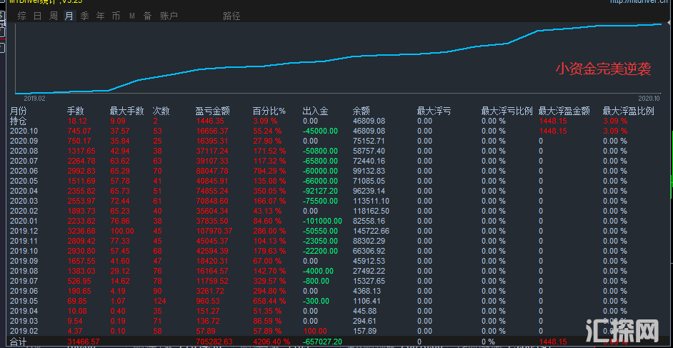Click the 百分比% column header
This screenshot has height=348, width=673.
click(269, 111)
